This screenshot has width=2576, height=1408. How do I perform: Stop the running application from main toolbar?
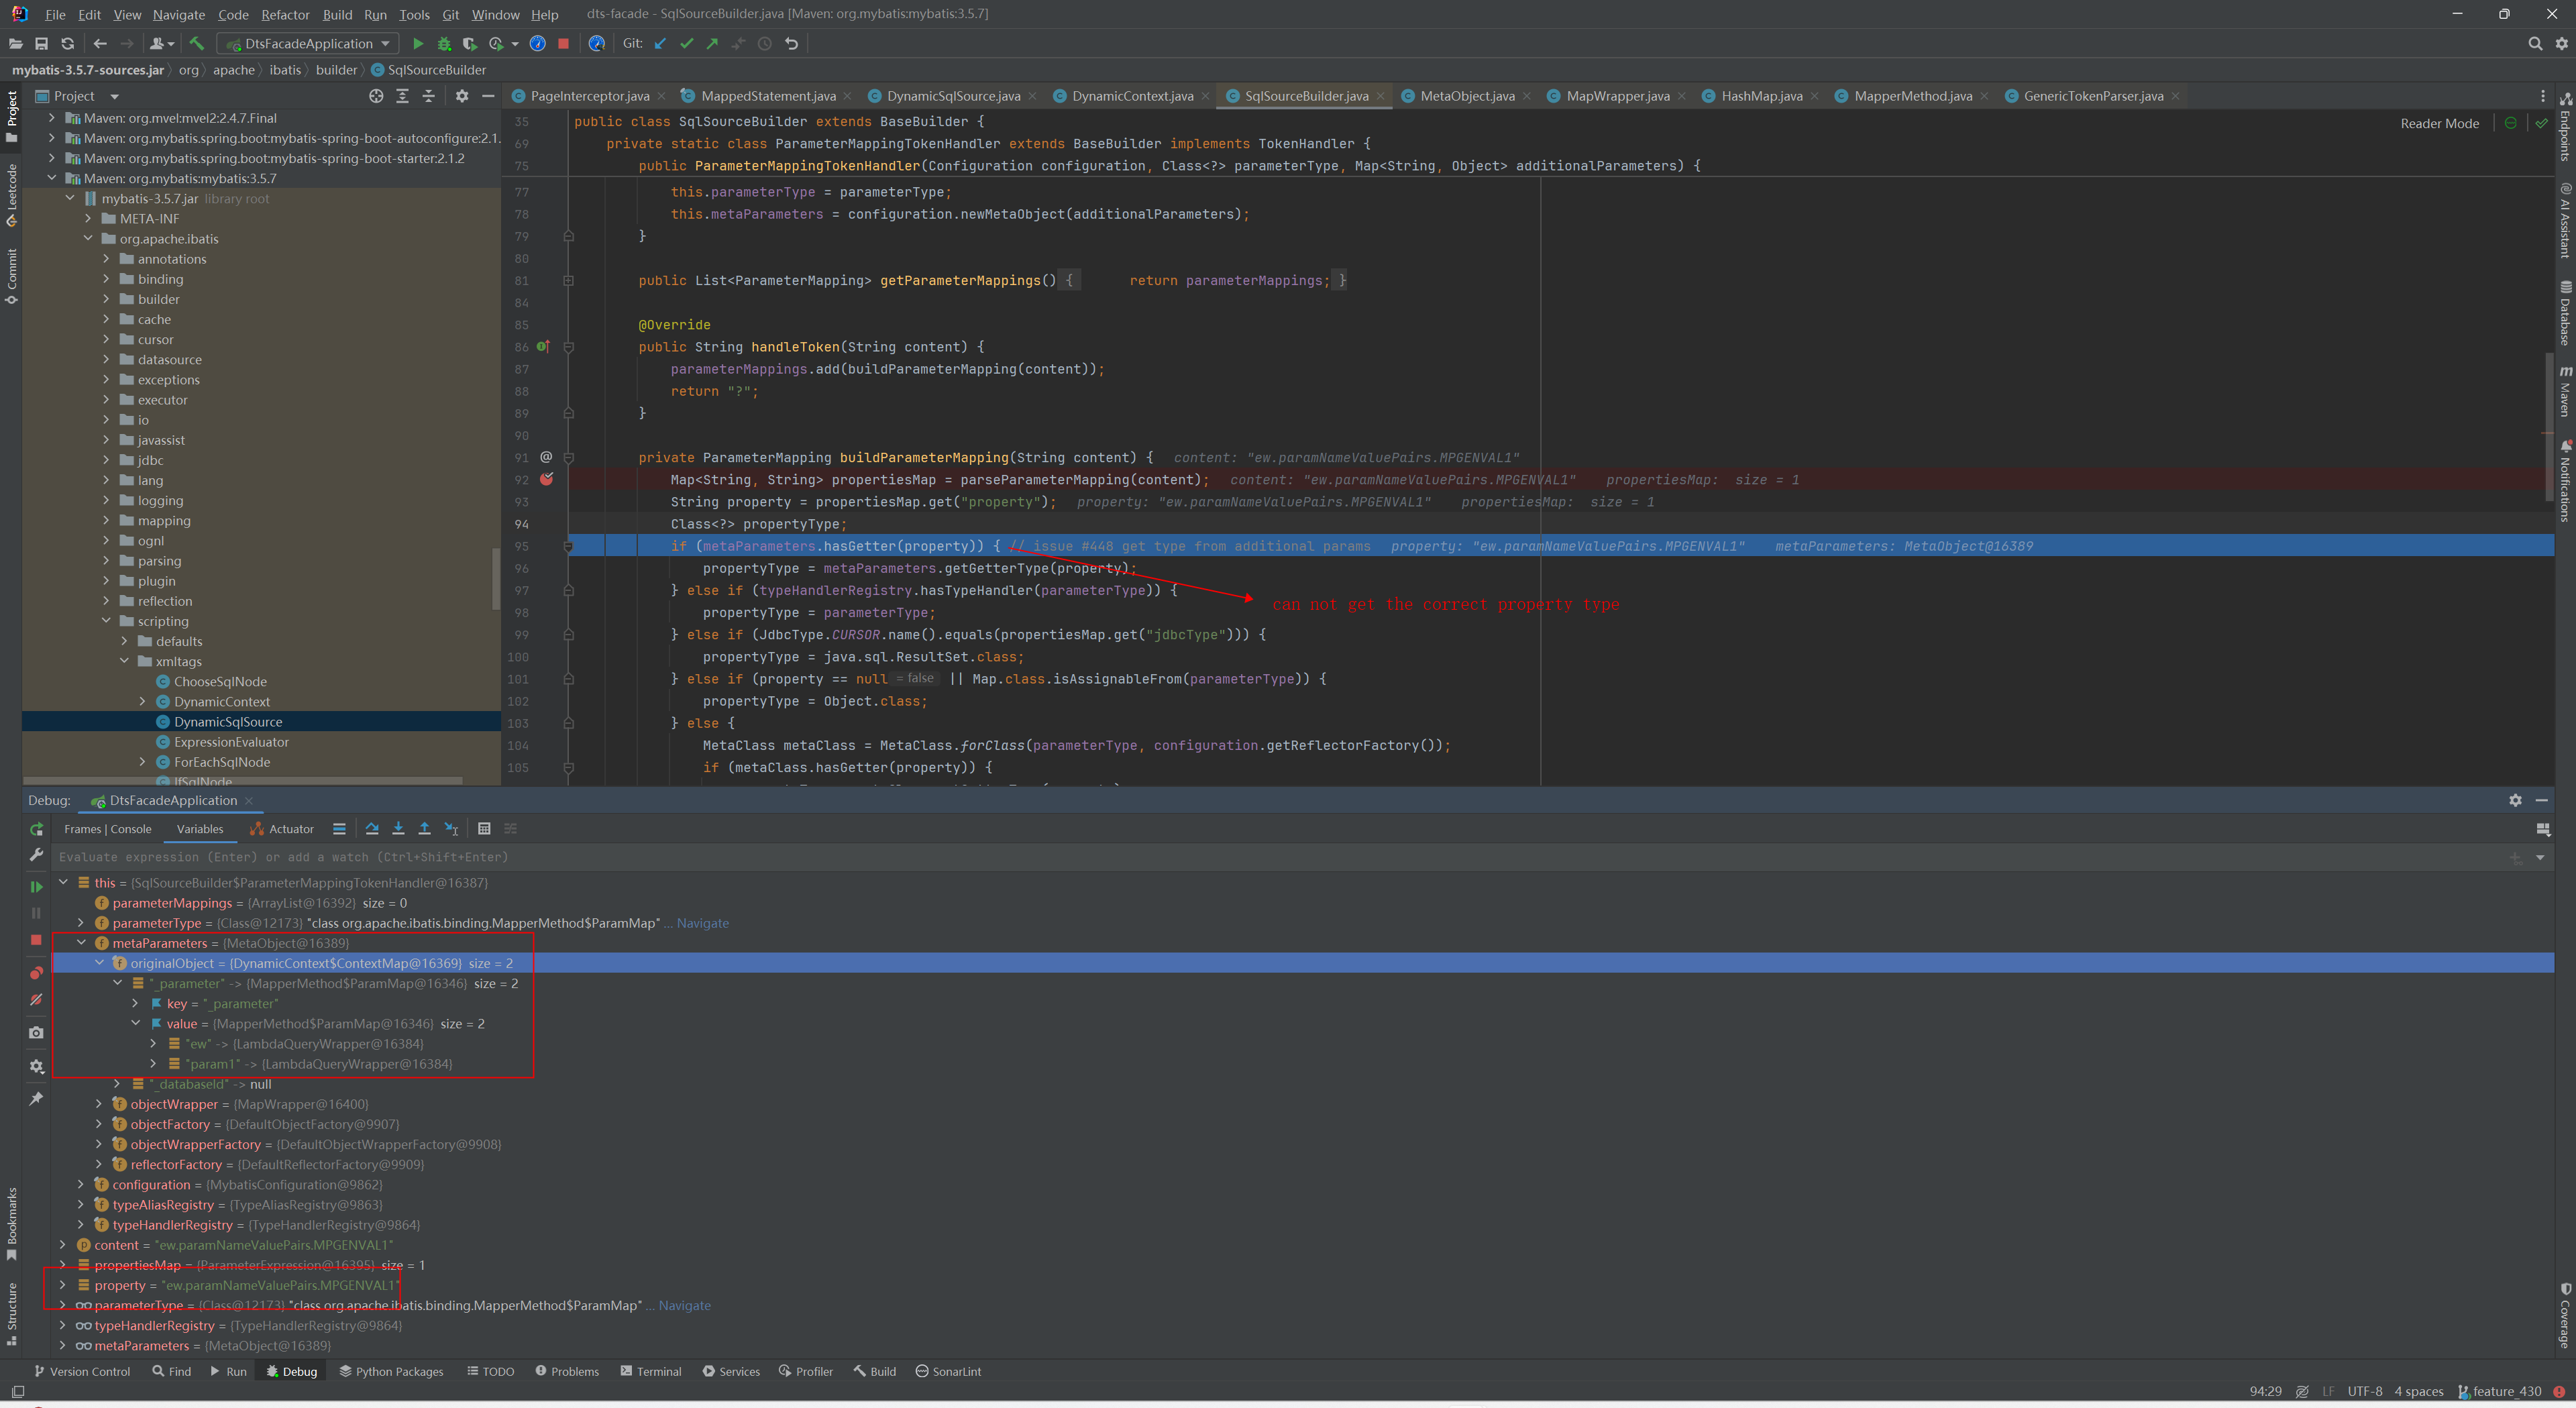click(x=563, y=44)
